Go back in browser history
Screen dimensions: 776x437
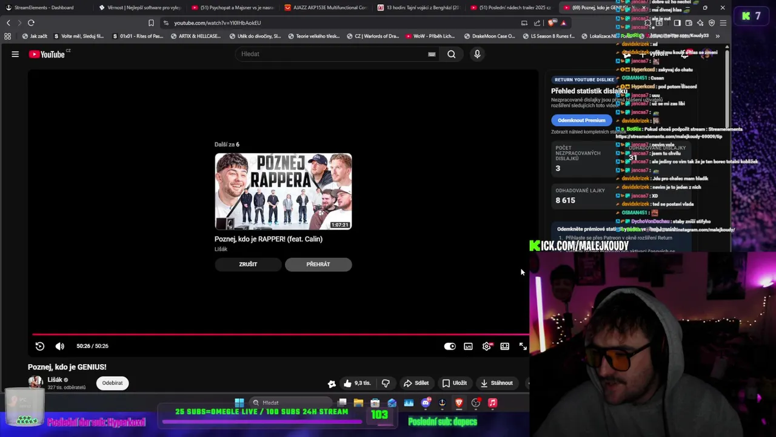click(x=8, y=22)
